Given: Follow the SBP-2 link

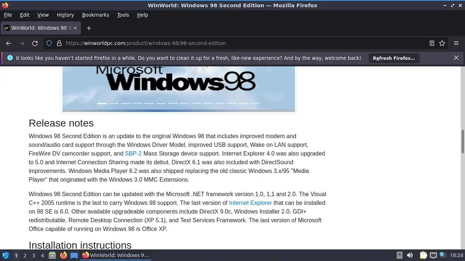Looking at the screenshot, I should pos(133,153).
